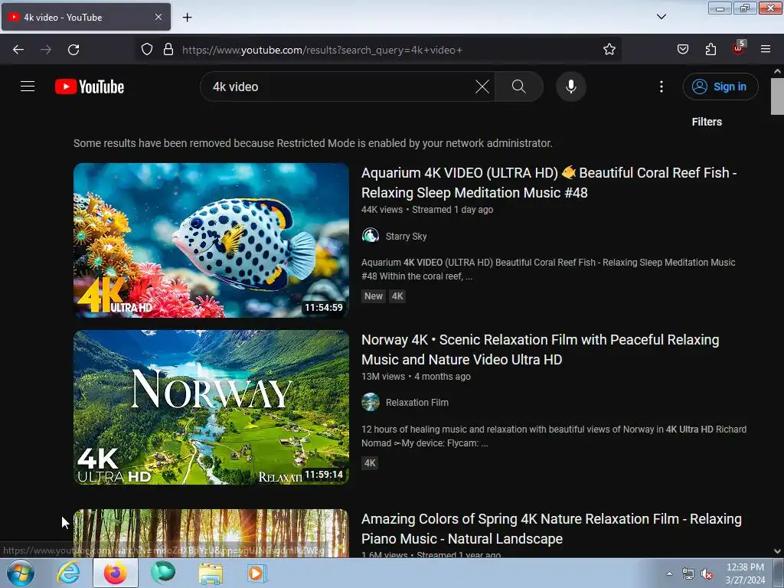784x588 pixels.
Task: Go to the YouTube home logo
Action: click(90, 87)
